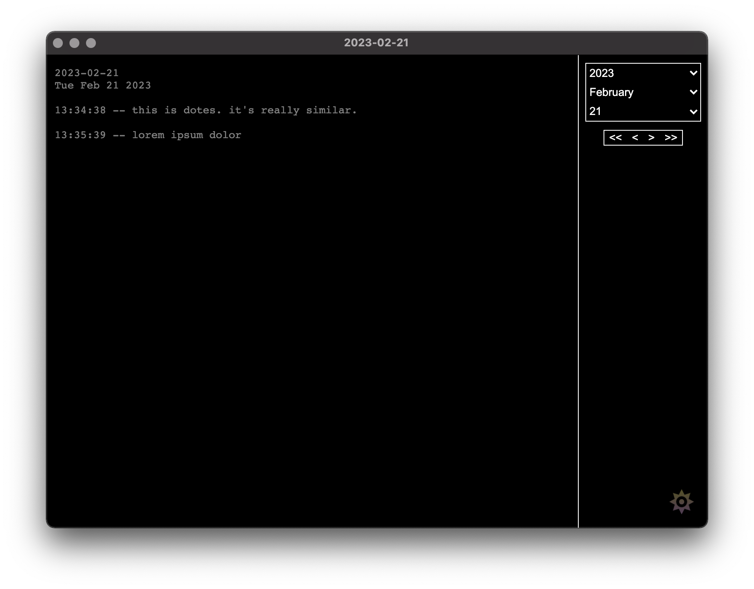Go to next day with > arrow
The image size is (754, 589).
pos(651,138)
